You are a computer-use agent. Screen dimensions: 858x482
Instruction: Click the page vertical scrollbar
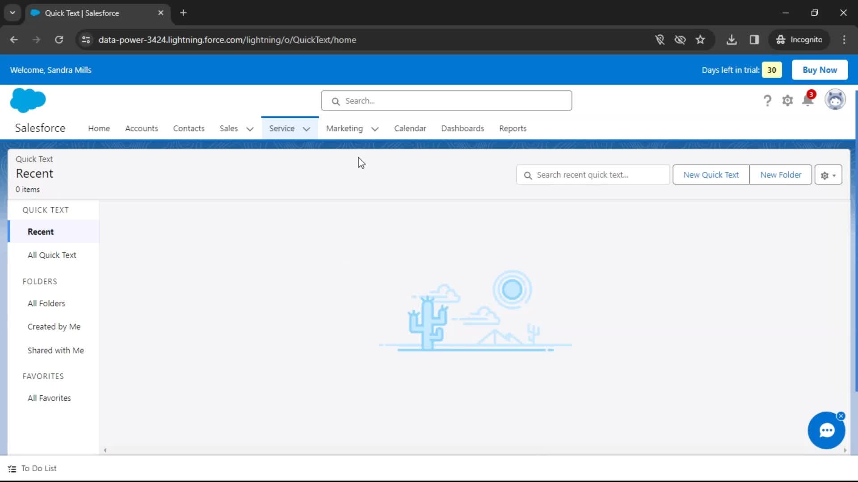point(856,241)
